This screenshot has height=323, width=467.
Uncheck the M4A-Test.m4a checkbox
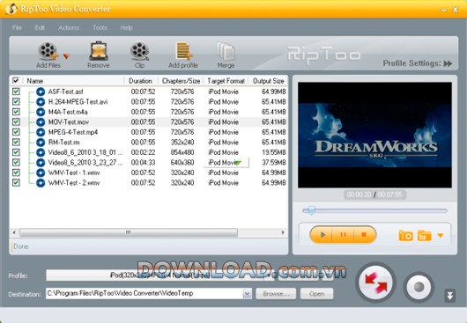pos(16,112)
